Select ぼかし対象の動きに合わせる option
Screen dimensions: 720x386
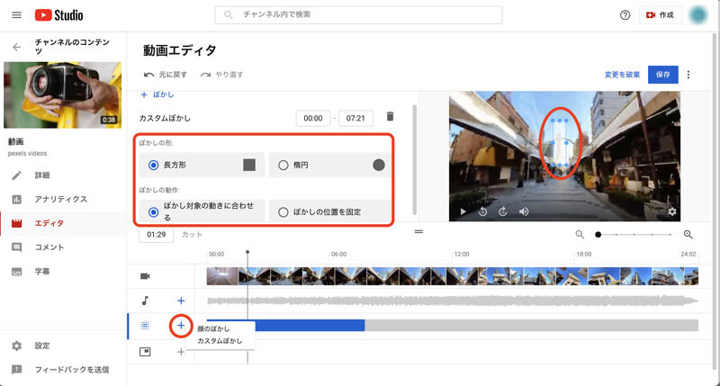pyautogui.click(x=202, y=211)
